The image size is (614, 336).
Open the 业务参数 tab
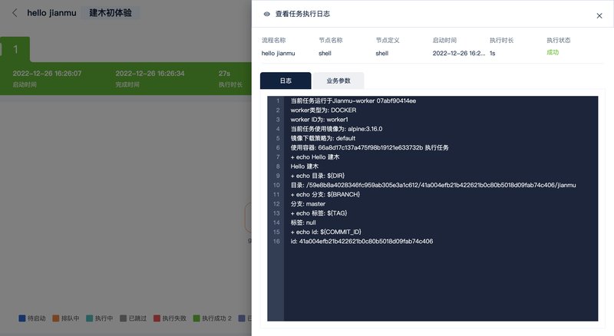(338, 81)
